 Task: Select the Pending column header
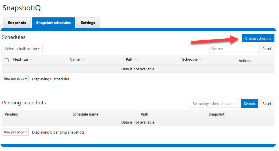coord(11,114)
